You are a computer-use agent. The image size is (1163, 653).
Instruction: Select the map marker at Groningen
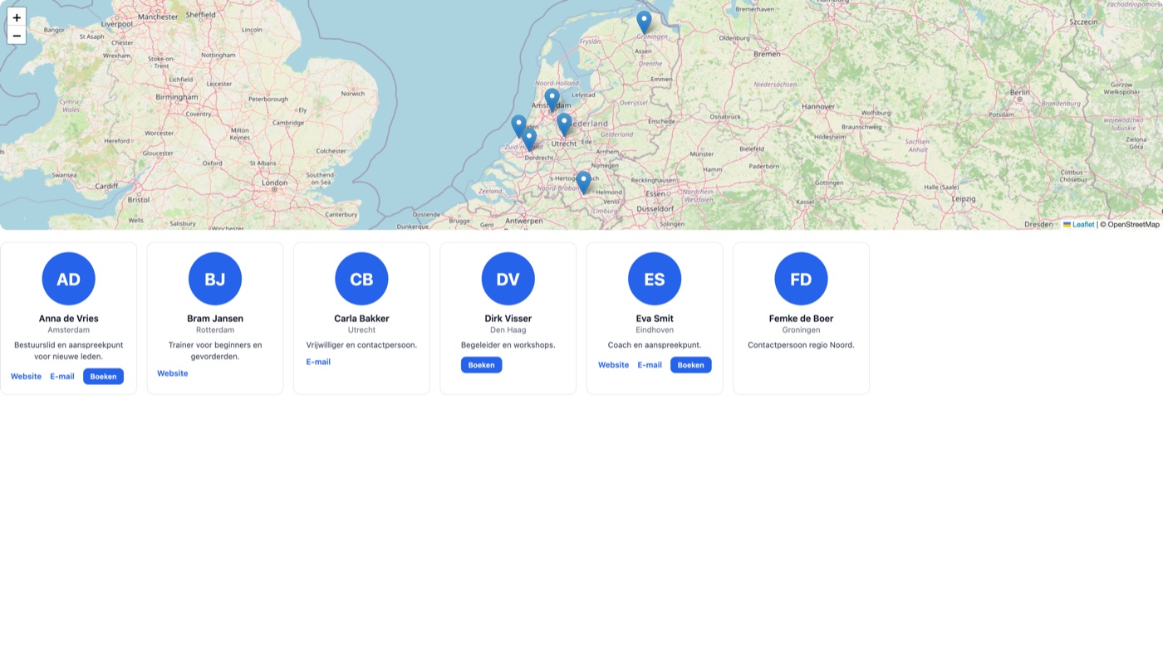[644, 22]
